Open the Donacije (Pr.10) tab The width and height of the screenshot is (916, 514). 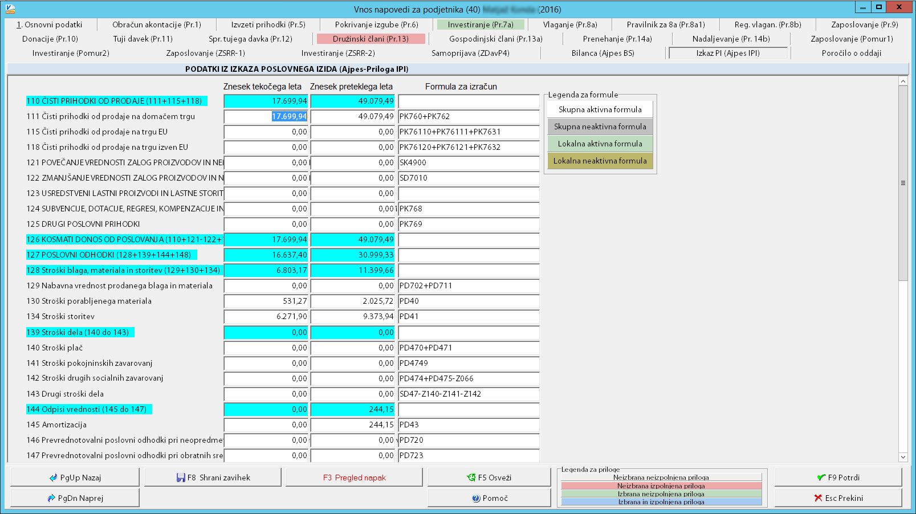pos(50,39)
